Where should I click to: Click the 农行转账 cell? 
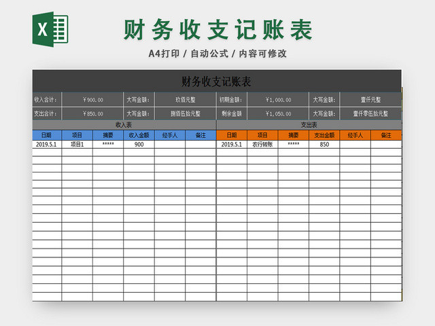[x=262, y=144]
